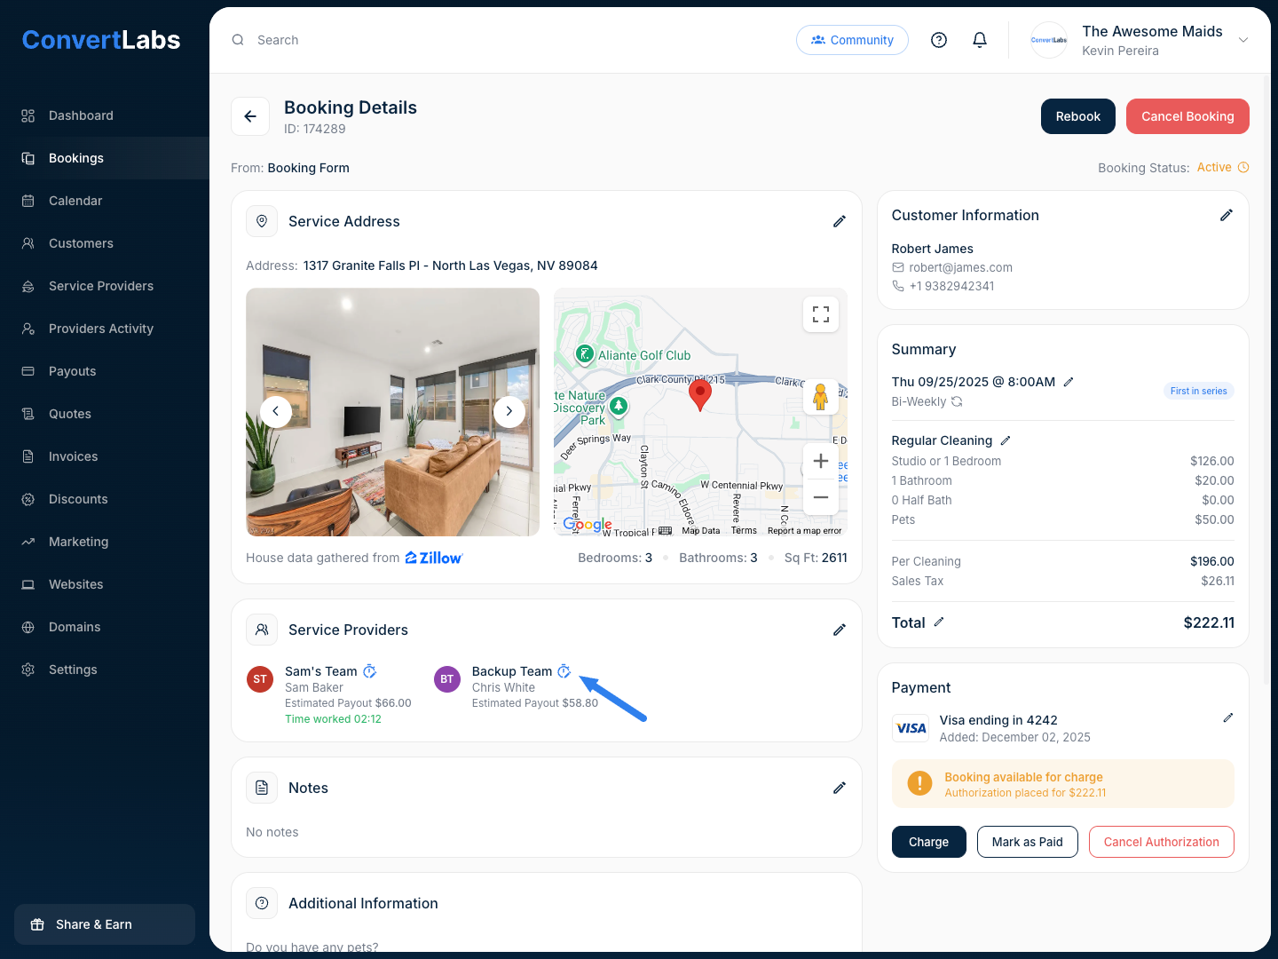Screen dimensions: 1278x959
Task: Click the map Terms link
Action: coord(744,531)
